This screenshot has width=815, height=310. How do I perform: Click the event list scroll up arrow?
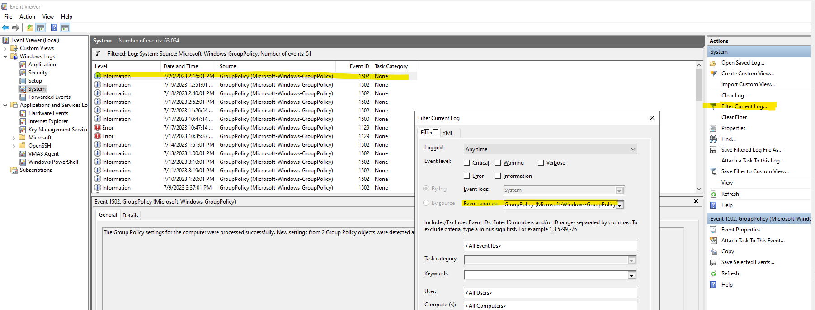tap(699, 65)
